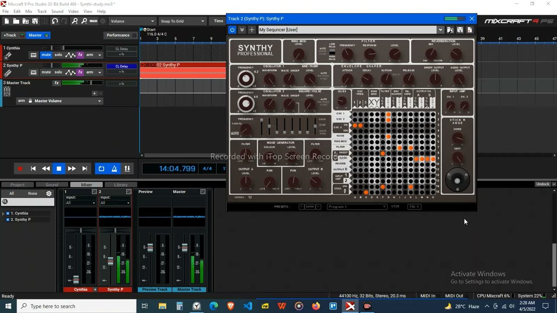The width and height of the screenshot is (557, 313).
Task: Switch to the Project tab
Action: (17, 185)
